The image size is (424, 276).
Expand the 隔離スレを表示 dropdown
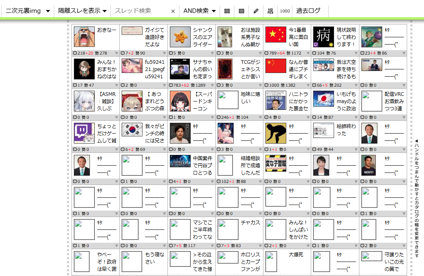coord(82,11)
